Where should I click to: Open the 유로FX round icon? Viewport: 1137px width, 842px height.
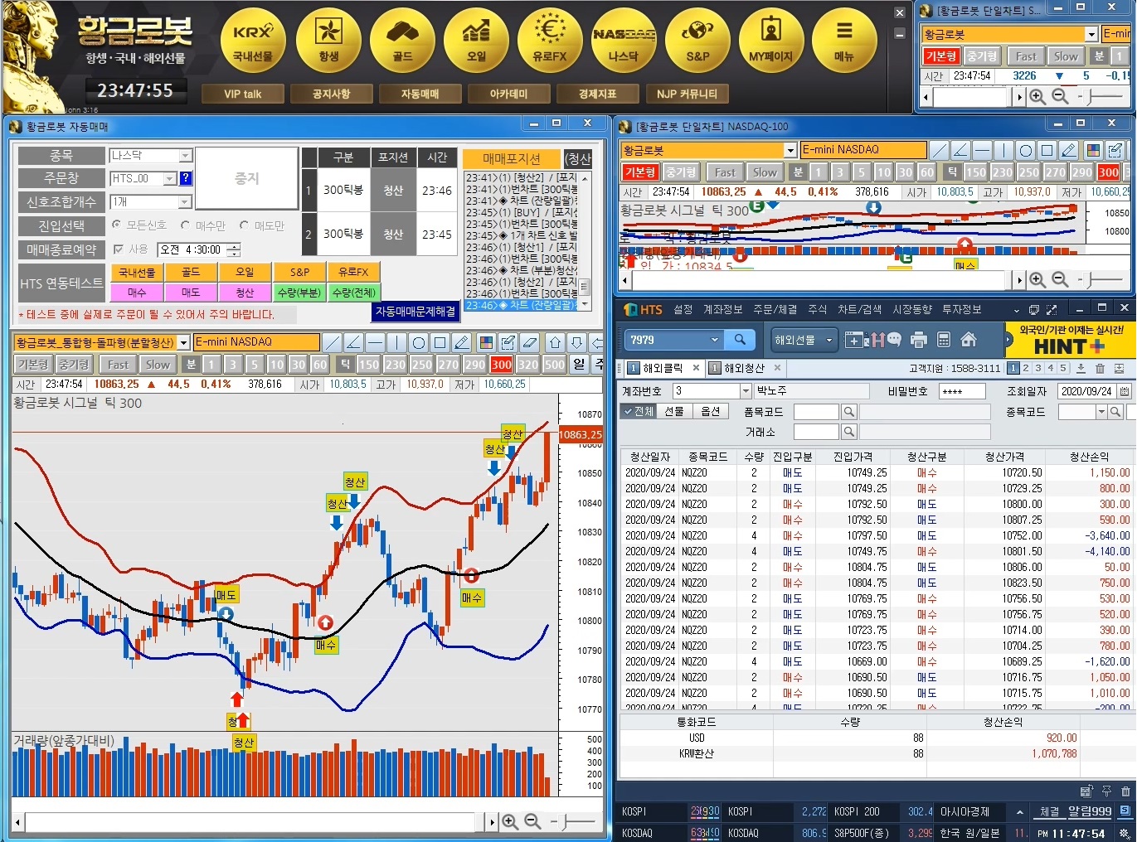[550, 40]
